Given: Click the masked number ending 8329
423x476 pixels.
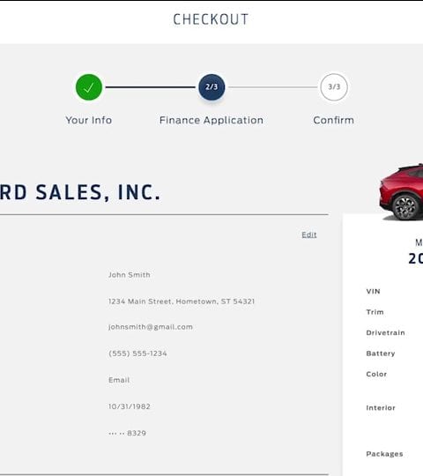Looking at the screenshot, I should (127, 433).
